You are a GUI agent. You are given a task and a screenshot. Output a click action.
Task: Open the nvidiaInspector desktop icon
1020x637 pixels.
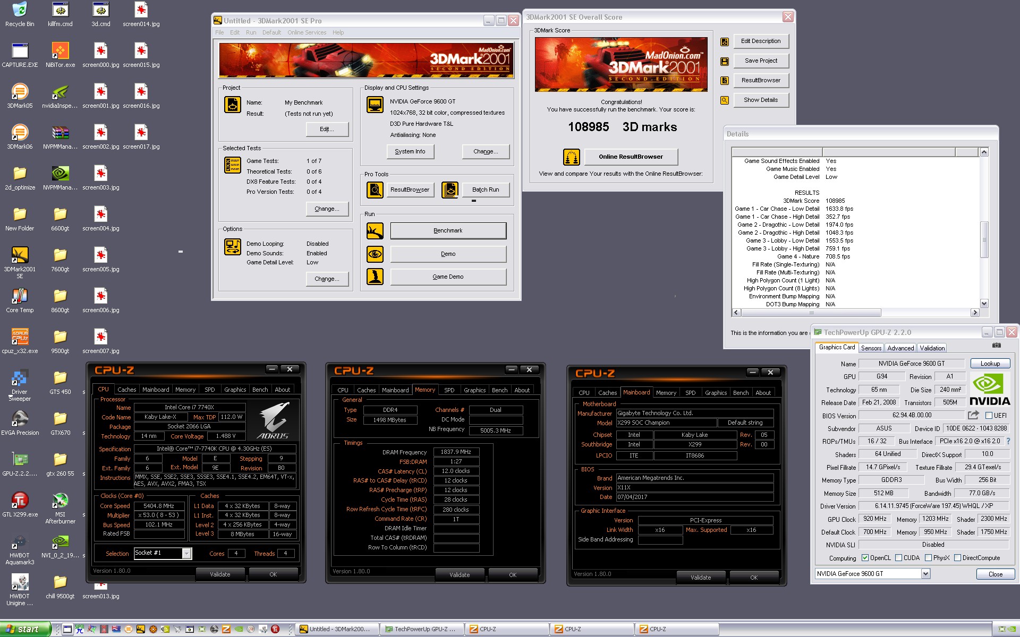[60, 96]
